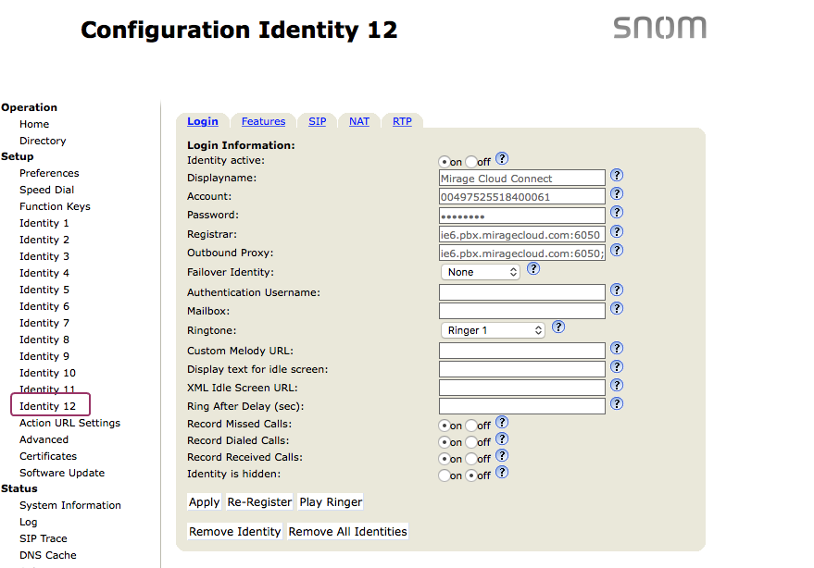Set Identity is hidden to off
The image size is (814, 568).
[470, 475]
